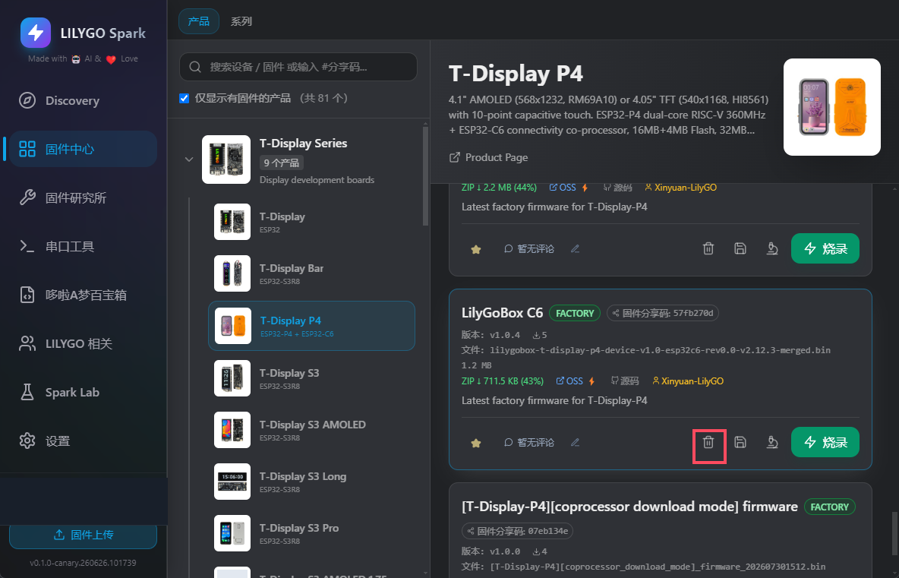Go to LILYGO 相关 section
This screenshot has height=578, width=899.
83,343
